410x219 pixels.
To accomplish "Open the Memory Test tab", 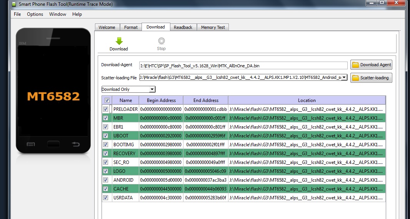I will [213, 27].
